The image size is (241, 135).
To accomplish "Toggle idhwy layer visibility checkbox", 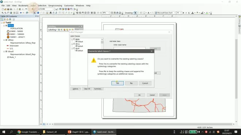I will [6, 40].
